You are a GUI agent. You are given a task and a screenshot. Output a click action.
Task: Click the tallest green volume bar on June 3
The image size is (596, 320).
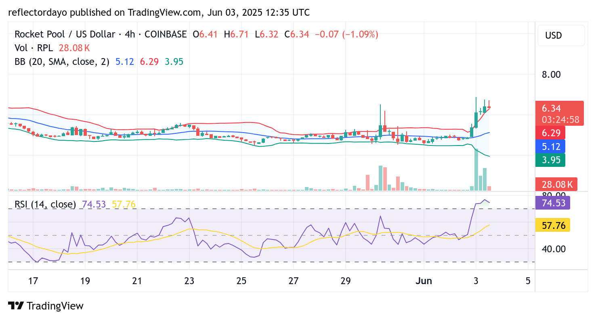point(476,169)
